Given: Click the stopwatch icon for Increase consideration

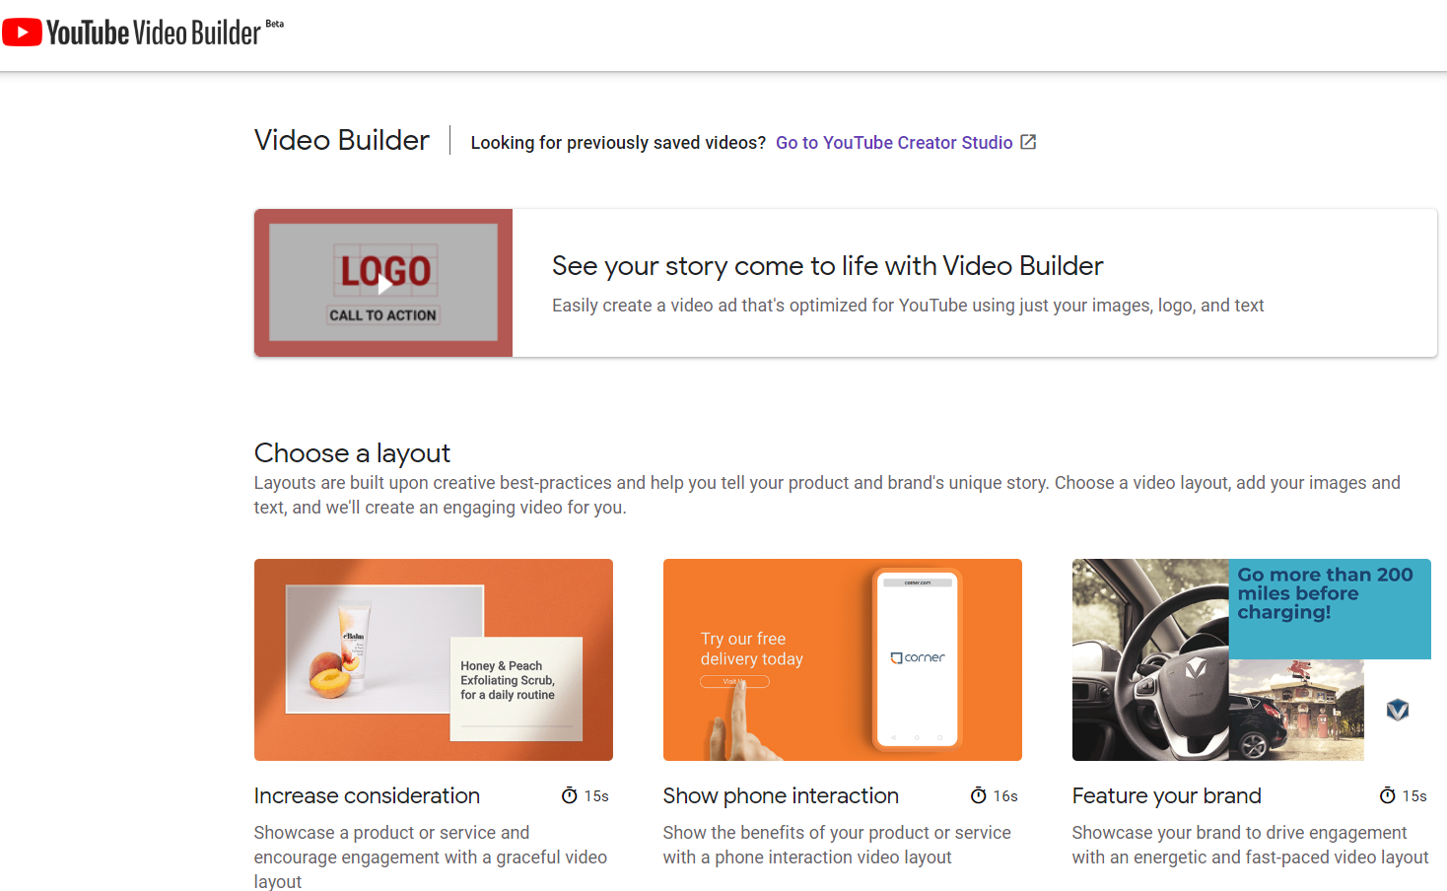Looking at the screenshot, I should [x=570, y=795].
